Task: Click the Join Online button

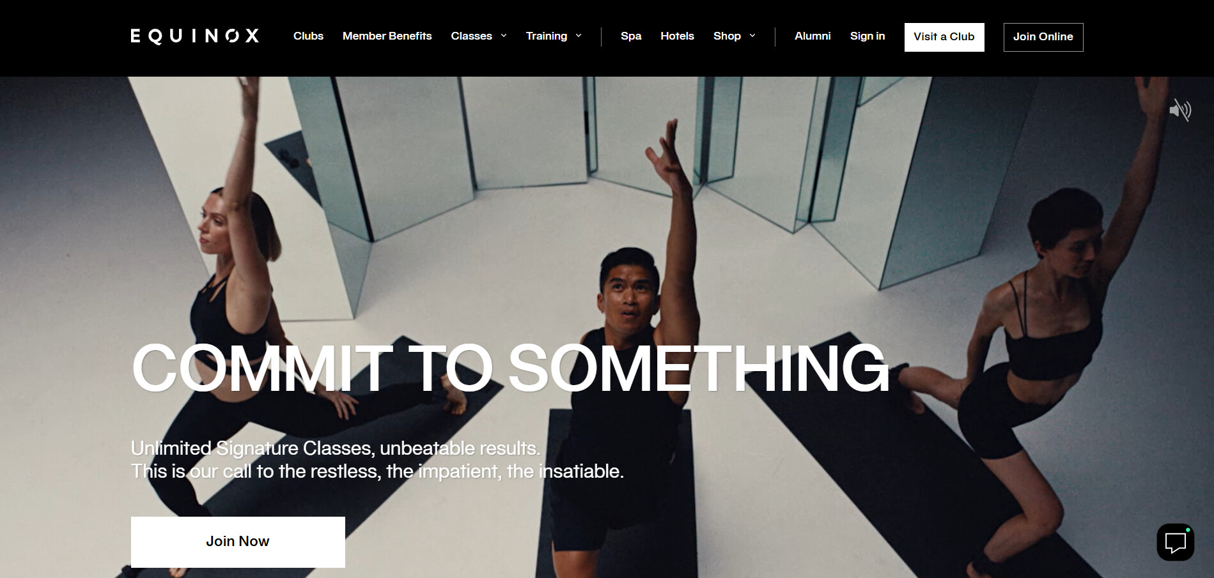Action: [x=1043, y=37]
